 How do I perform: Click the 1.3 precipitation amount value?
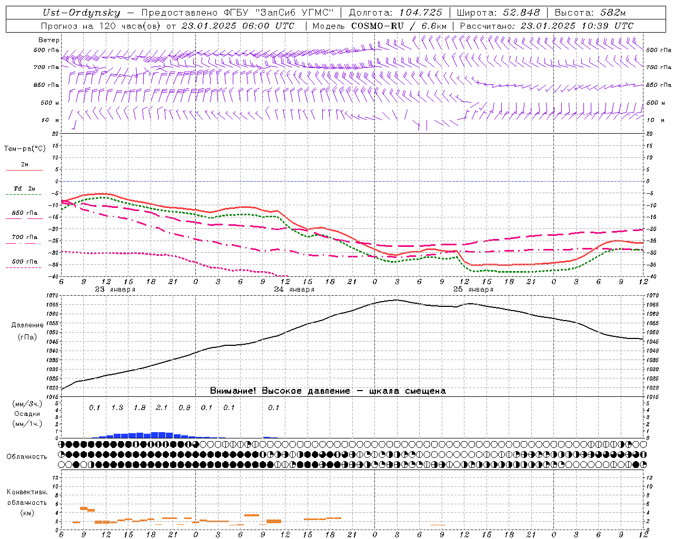tap(117, 408)
